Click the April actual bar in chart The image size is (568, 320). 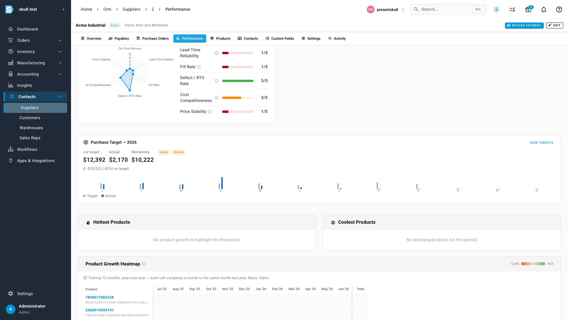pos(222,183)
